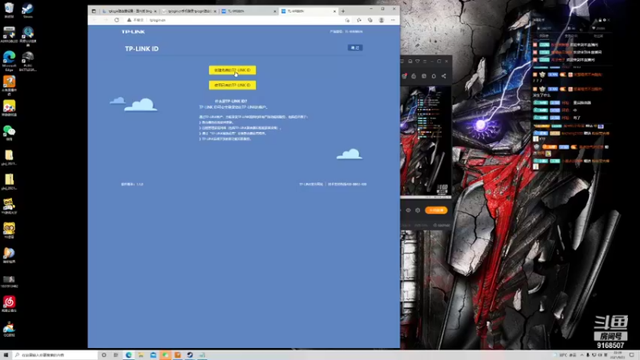The image size is (640, 360).
Task: Open Task View on the taskbar
Action: [116, 355]
